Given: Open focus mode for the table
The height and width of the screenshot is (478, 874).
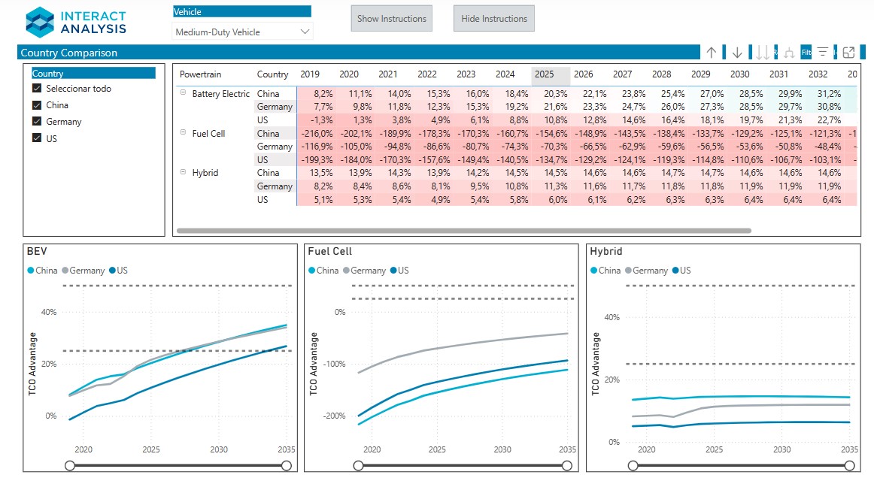Looking at the screenshot, I should click(x=848, y=53).
